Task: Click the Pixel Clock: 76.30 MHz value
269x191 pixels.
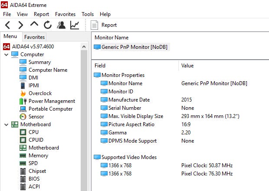Action: 207,174
